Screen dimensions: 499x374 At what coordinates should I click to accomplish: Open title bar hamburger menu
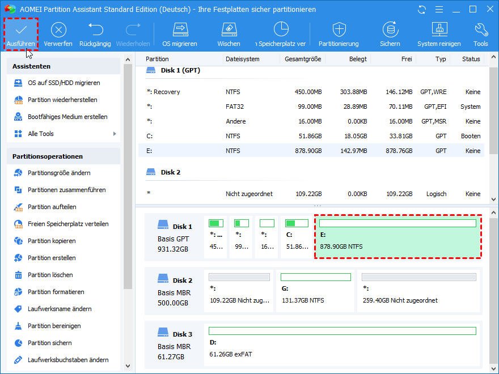(438, 10)
